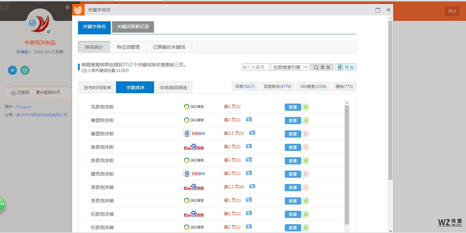The height and width of the screenshot is (233, 466).
Task: Filter by 百度(5827) results
Action: (245, 87)
